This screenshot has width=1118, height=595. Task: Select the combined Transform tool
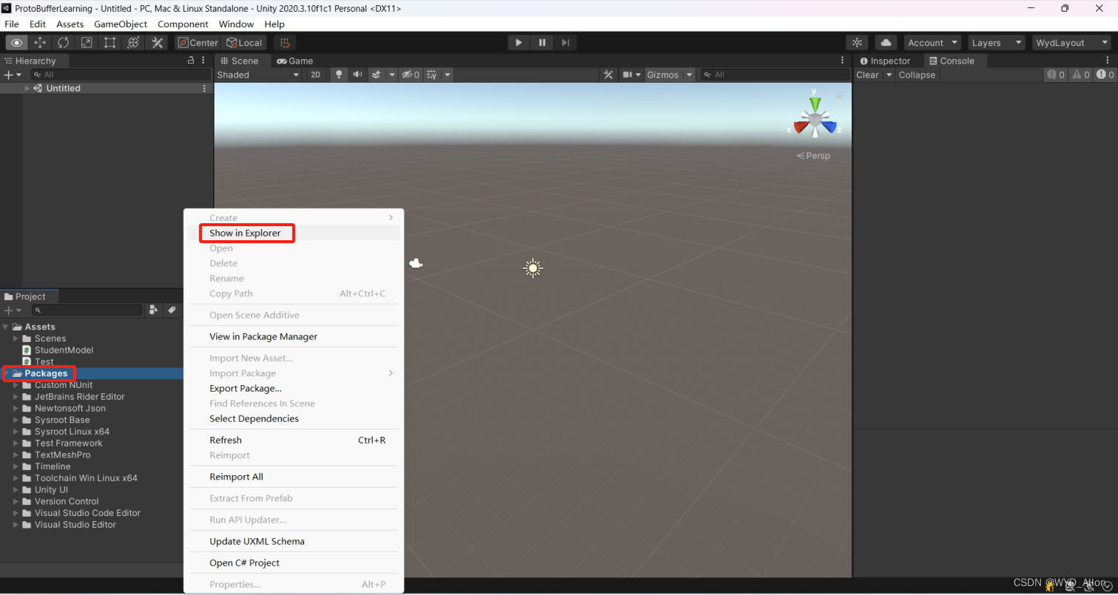pos(133,43)
